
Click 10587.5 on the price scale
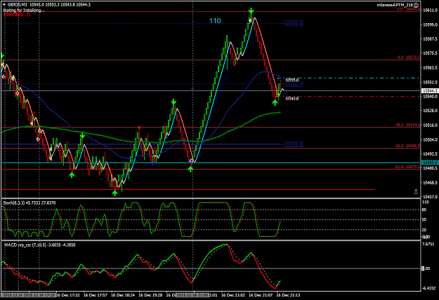tap(430, 39)
